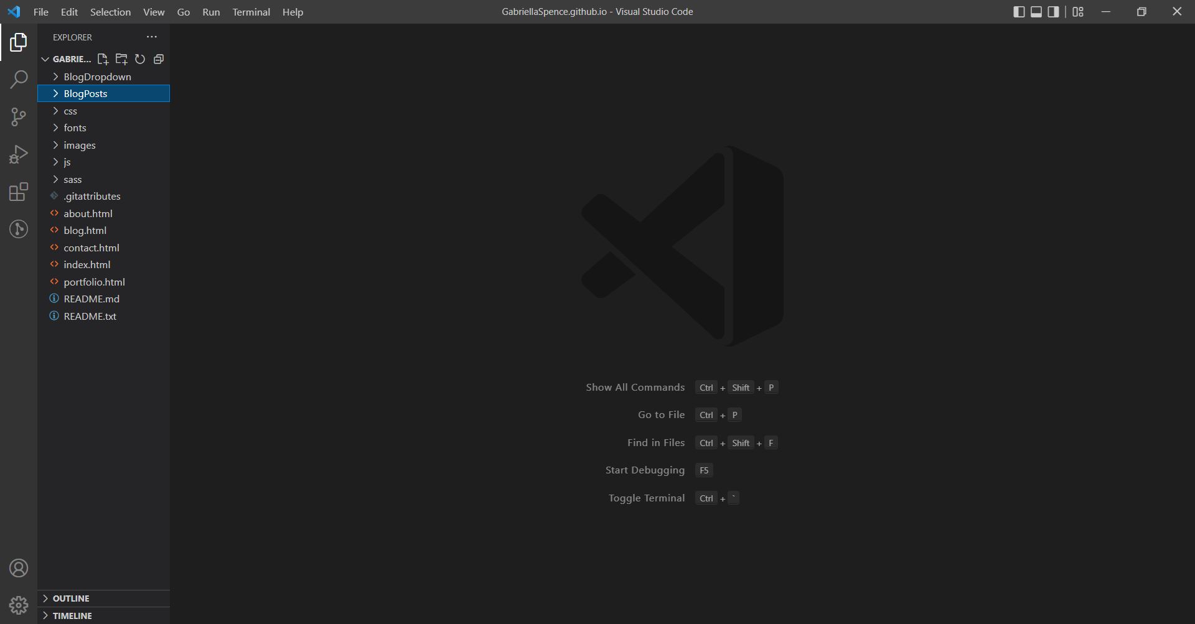The height and width of the screenshot is (624, 1195).
Task: Restore down the VS Code window
Action: pos(1141,12)
